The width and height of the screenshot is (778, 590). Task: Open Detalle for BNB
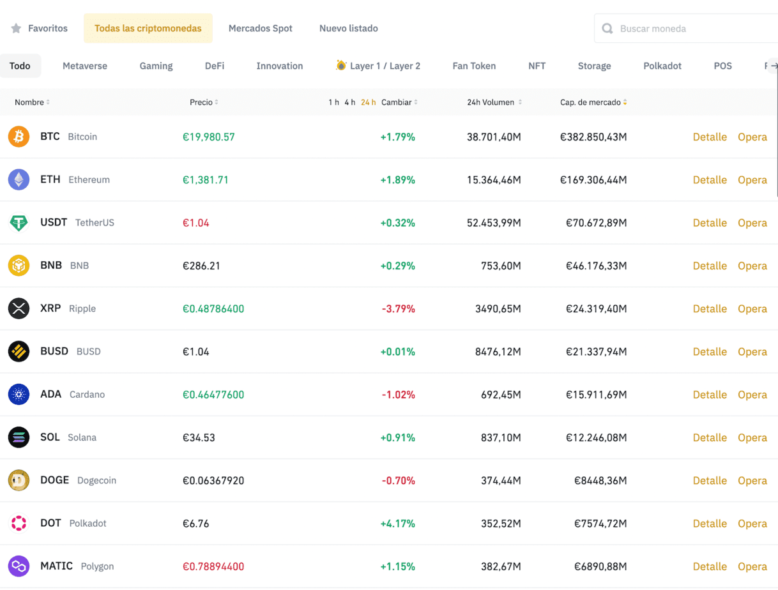pos(710,266)
